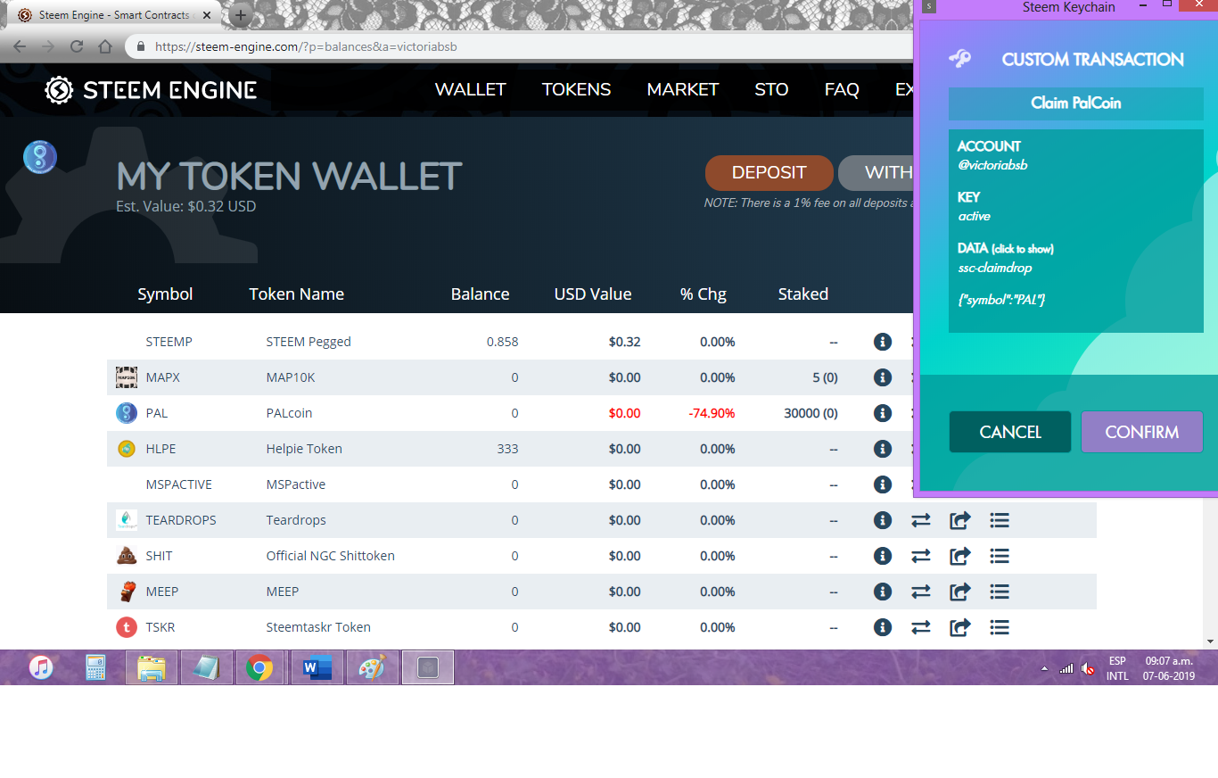Click send/share icon for TSKR token
The image size is (1218, 778).
[960, 627]
